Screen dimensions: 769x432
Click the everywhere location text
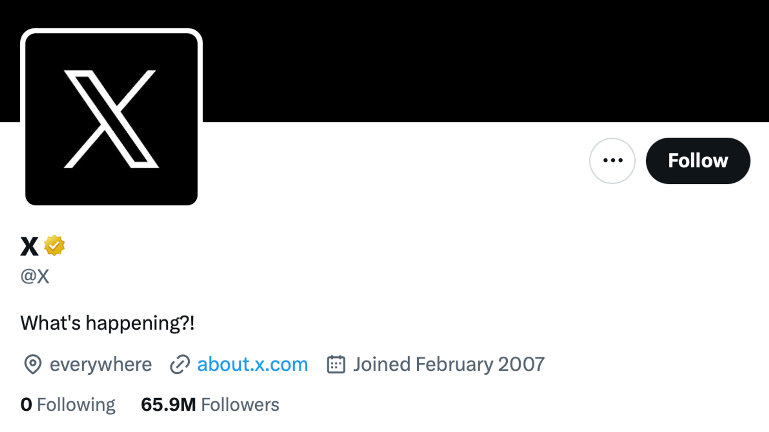(101, 364)
